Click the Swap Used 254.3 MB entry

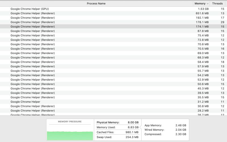pos(117,137)
